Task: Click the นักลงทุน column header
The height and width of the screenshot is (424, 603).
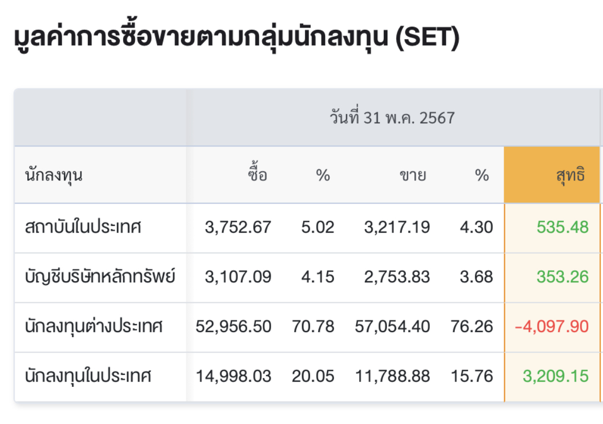Action: point(54,176)
